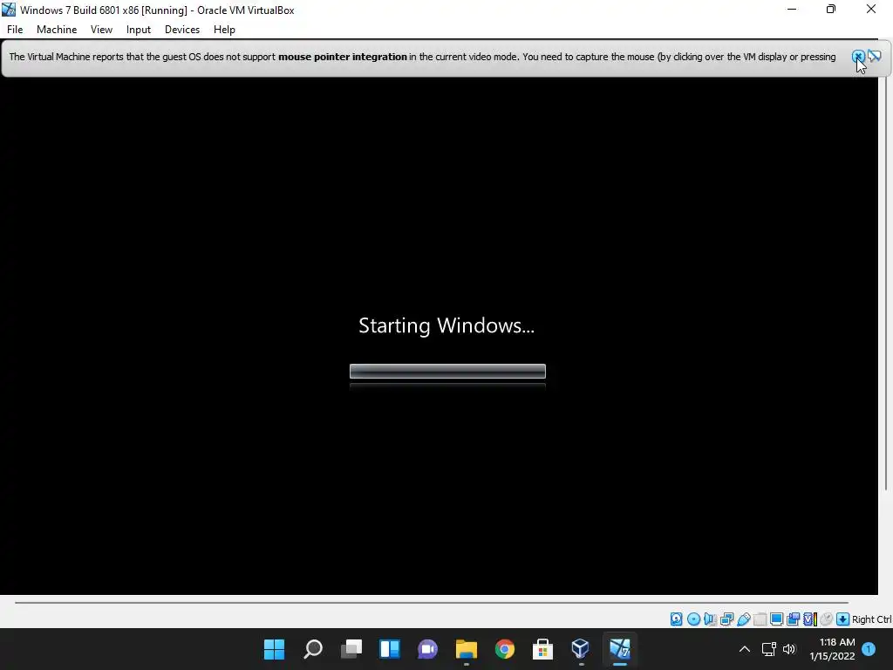Click the Right Ctrl host key label

[x=871, y=619]
